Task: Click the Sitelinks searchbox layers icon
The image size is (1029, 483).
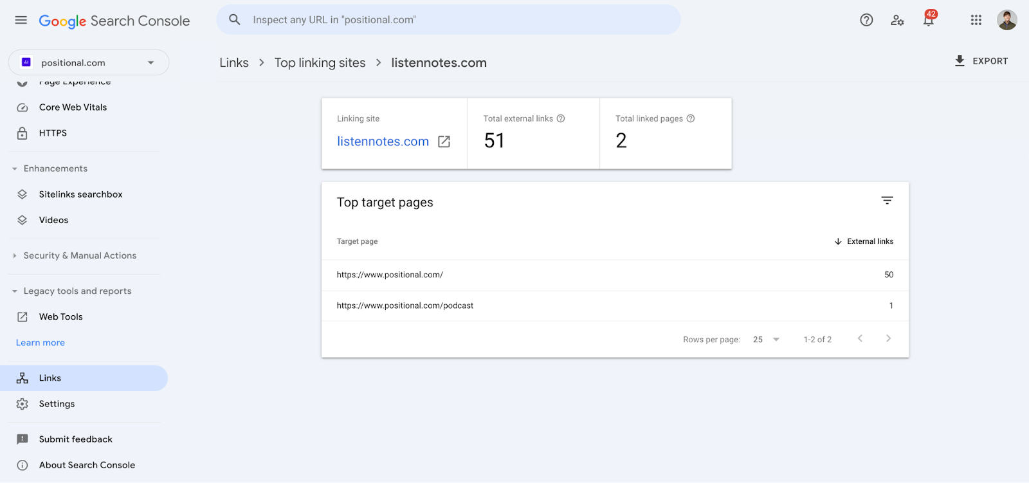Action: pyautogui.click(x=23, y=194)
